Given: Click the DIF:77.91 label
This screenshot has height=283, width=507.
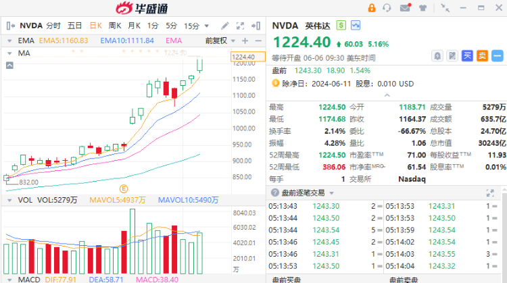Looking at the screenshot, I should (60, 280).
